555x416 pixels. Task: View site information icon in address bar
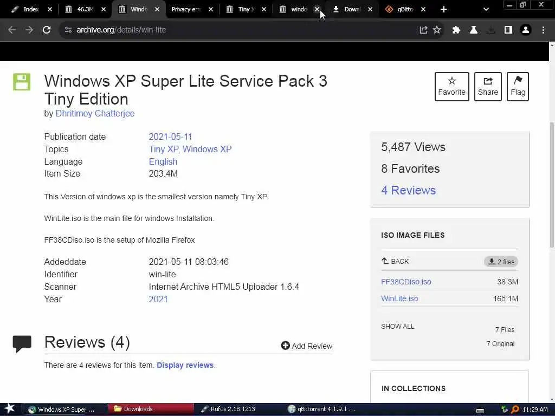point(68,30)
